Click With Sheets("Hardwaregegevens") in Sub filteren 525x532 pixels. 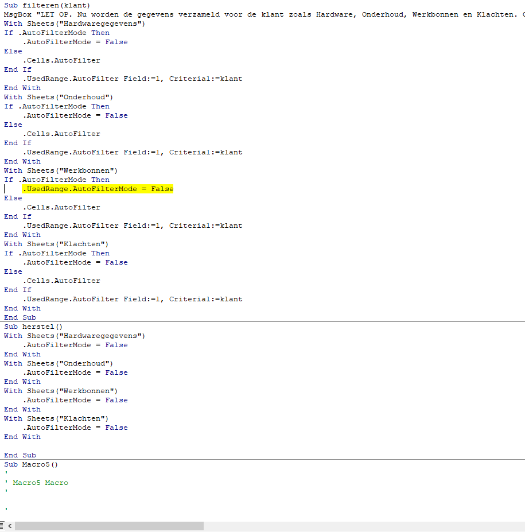pos(74,24)
